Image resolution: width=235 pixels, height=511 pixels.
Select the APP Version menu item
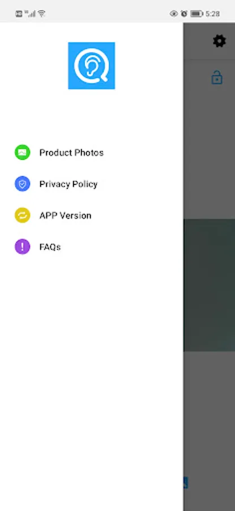click(x=65, y=215)
